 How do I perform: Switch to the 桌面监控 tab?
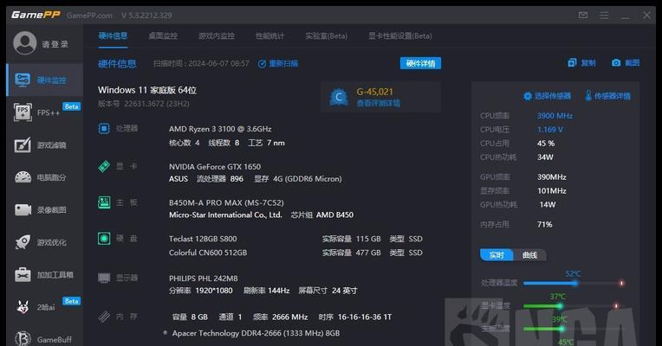pyautogui.click(x=163, y=35)
